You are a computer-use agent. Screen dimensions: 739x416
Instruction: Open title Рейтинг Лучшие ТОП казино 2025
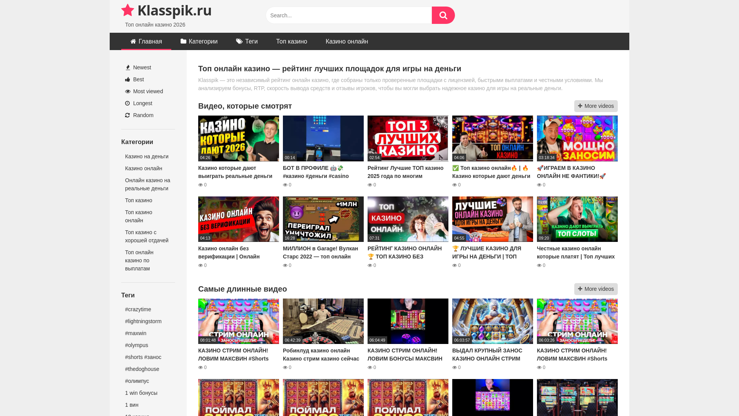tap(405, 172)
